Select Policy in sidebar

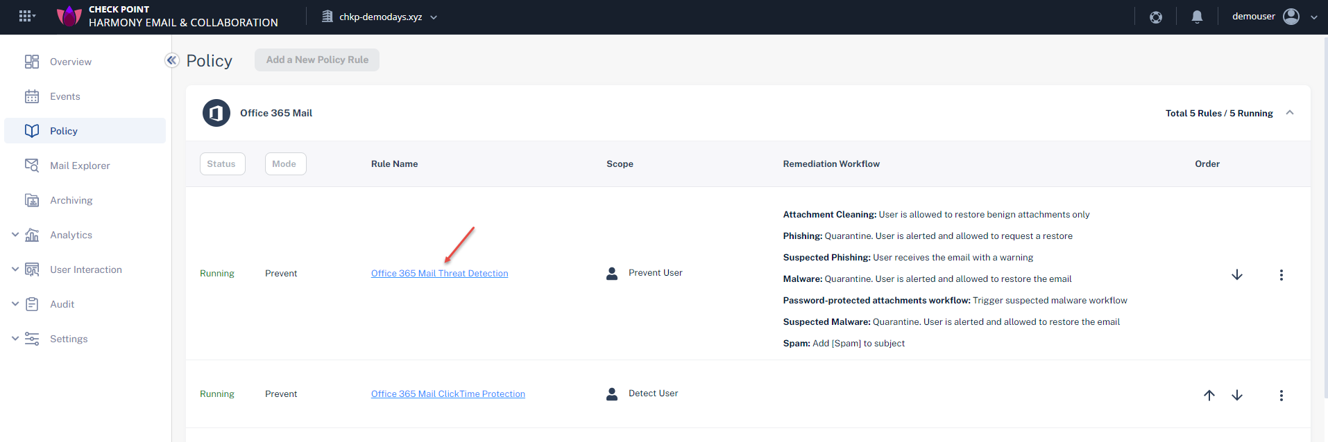pyautogui.click(x=85, y=131)
